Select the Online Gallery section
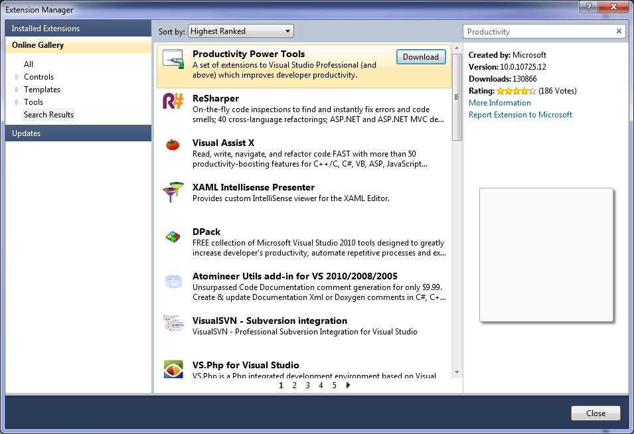 78,45
